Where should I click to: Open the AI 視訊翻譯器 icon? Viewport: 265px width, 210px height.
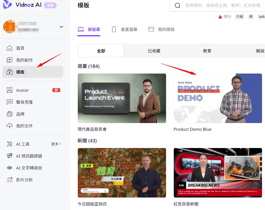[10, 156]
